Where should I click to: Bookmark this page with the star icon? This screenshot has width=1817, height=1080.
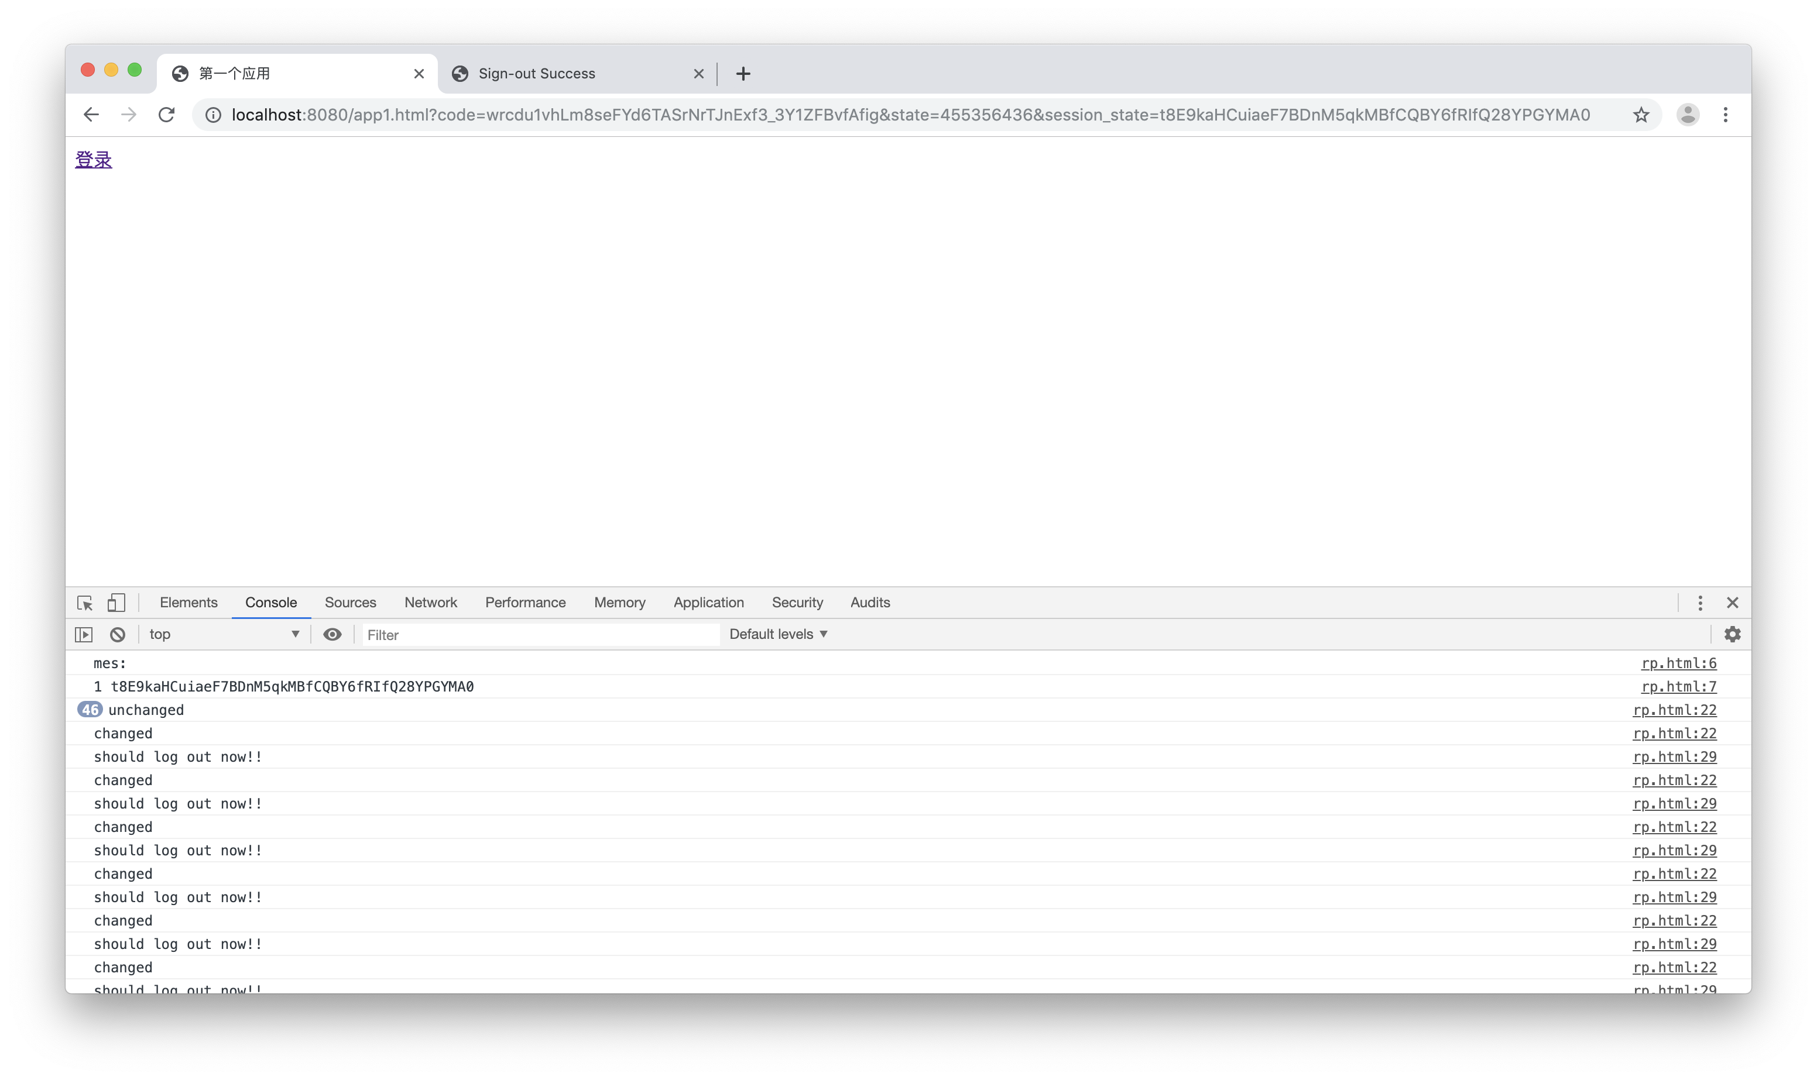click(1641, 115)
